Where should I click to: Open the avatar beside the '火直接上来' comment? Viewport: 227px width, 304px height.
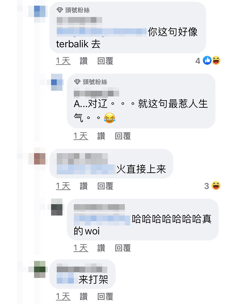(40, 159)
